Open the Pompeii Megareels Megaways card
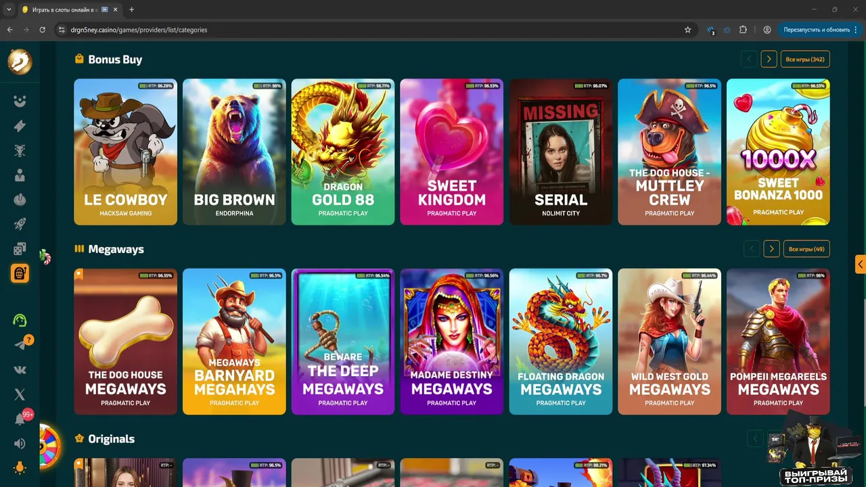The image size is (866, 487). pyautogui.click(x=778, y=342)
